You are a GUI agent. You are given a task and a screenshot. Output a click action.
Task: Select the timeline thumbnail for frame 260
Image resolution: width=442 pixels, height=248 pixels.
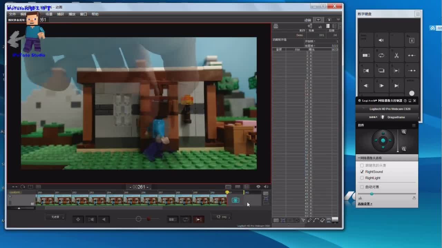[x=218, y=200]
